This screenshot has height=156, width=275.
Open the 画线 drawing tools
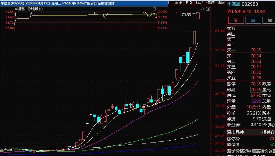(x=178, y=2)
